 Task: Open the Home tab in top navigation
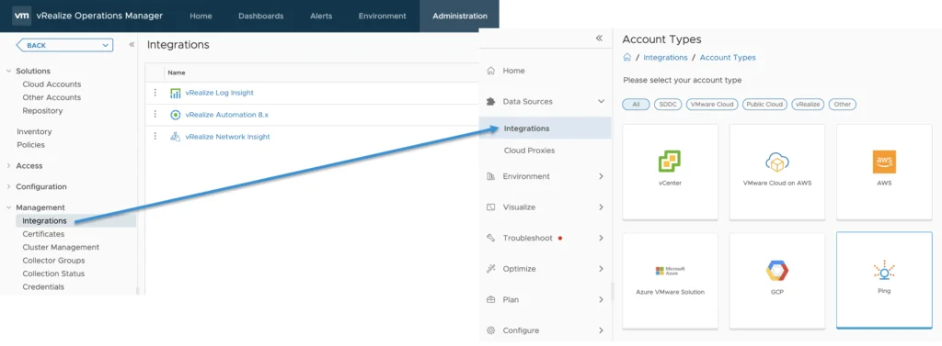click(x=201, y=17)
